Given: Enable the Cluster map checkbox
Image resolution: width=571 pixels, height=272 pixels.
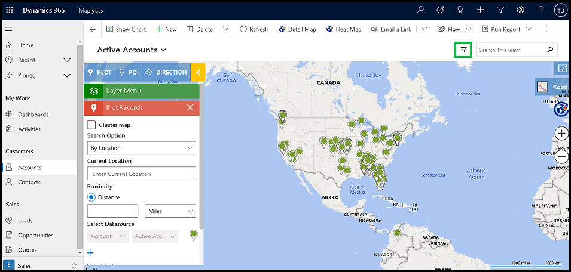Looking at the screenshot, I should pos(91,125).
